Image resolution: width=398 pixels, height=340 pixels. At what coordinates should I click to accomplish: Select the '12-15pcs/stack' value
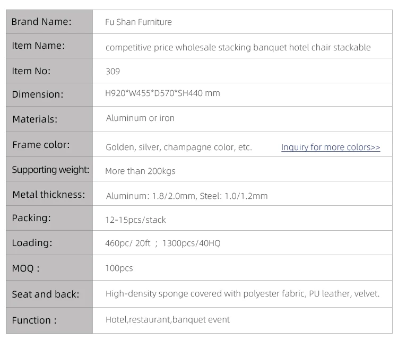point(135,220)
